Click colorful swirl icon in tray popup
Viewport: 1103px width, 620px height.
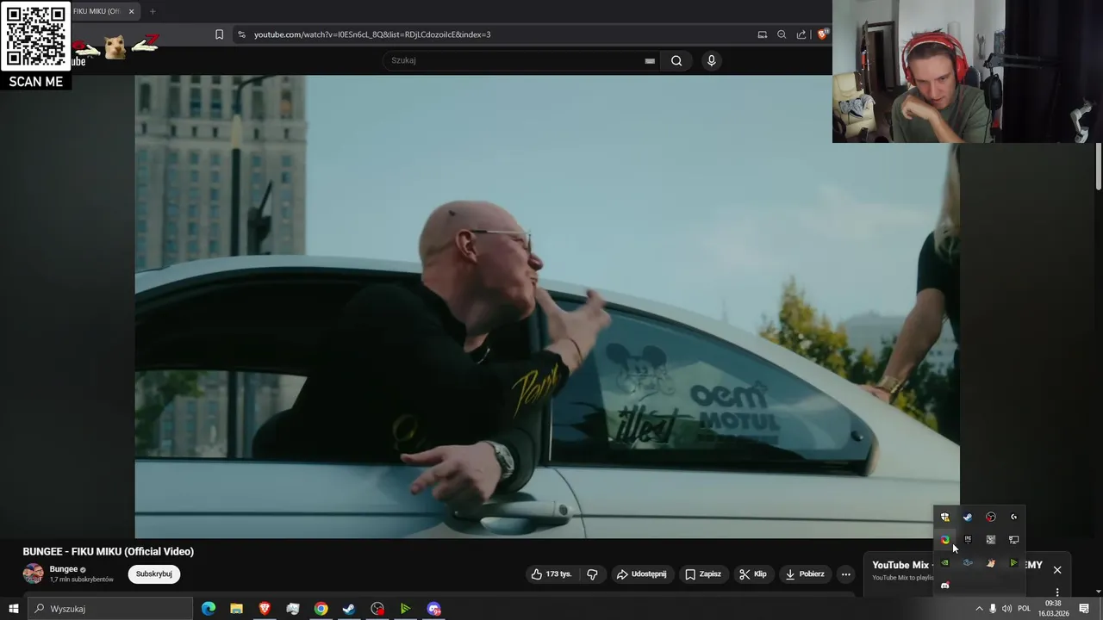tap(944, 540)
